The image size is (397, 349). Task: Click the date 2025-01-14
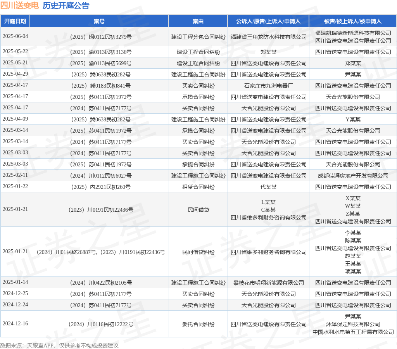coord(15,282)
